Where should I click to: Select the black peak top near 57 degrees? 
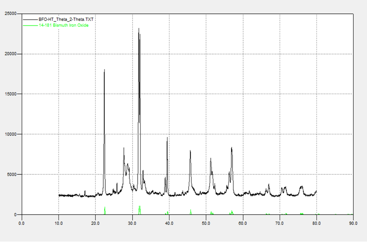[x=232, y=148]
